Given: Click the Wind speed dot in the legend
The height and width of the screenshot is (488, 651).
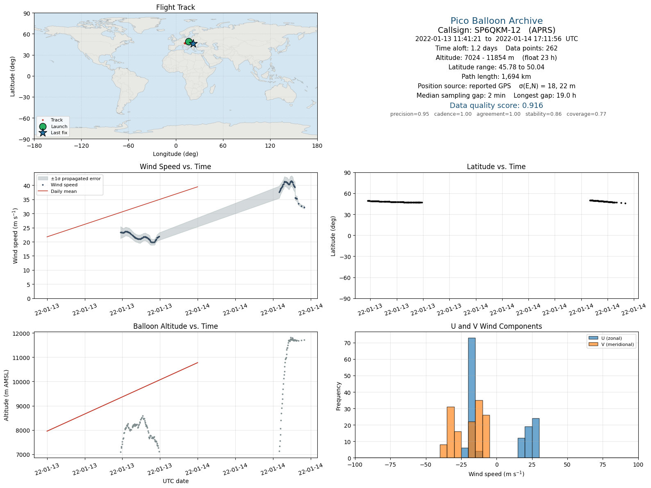Looking at the screenshot, I should point(43,185).
